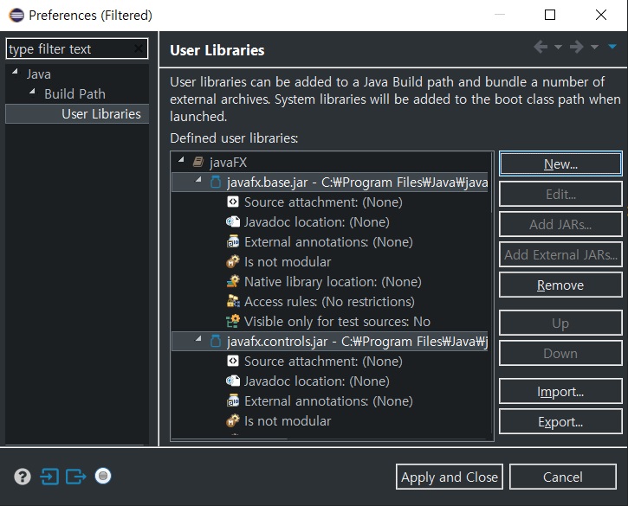Screen dimensions: 628x506
Task: Click the javafx.base.jar jar icon
Action: click(216, 182)
